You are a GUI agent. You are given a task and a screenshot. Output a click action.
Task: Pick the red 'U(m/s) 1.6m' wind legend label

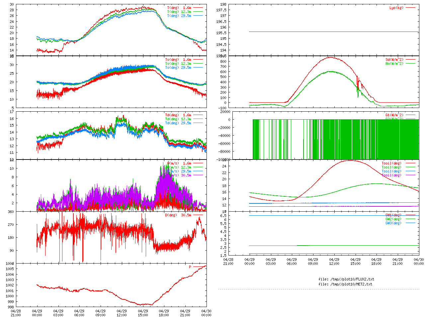pos(179,163)
